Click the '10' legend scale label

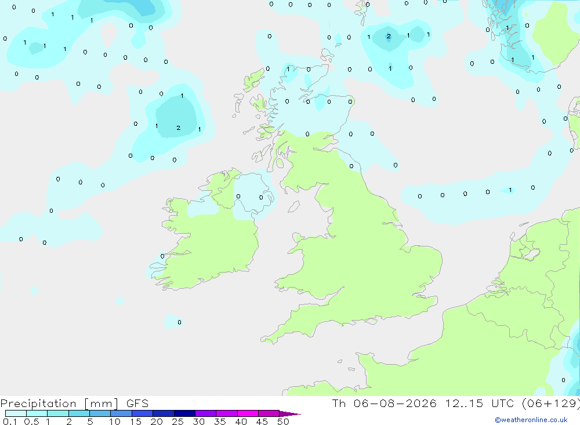[x=114, y=422]
